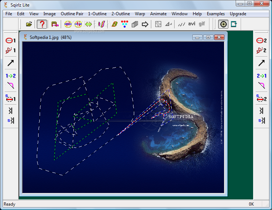The height and width of the screenshot is (210, 272).
Task: Toggle the compass wheel toolbar button
Action: pyautogui.click(x=223, y=24)
